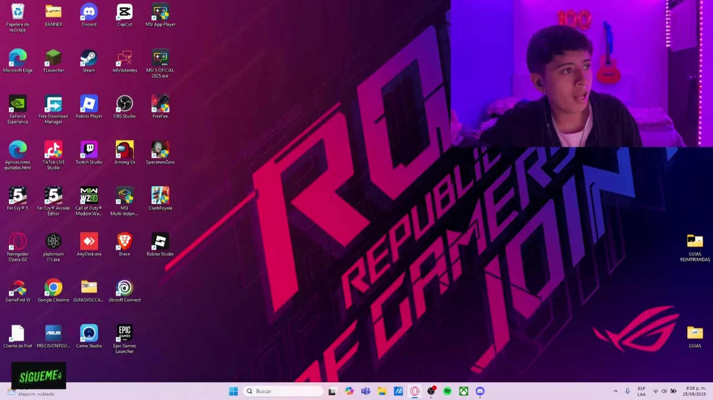Open Xbox app from the taskbar
713x400 pixels.
point(463,391)
